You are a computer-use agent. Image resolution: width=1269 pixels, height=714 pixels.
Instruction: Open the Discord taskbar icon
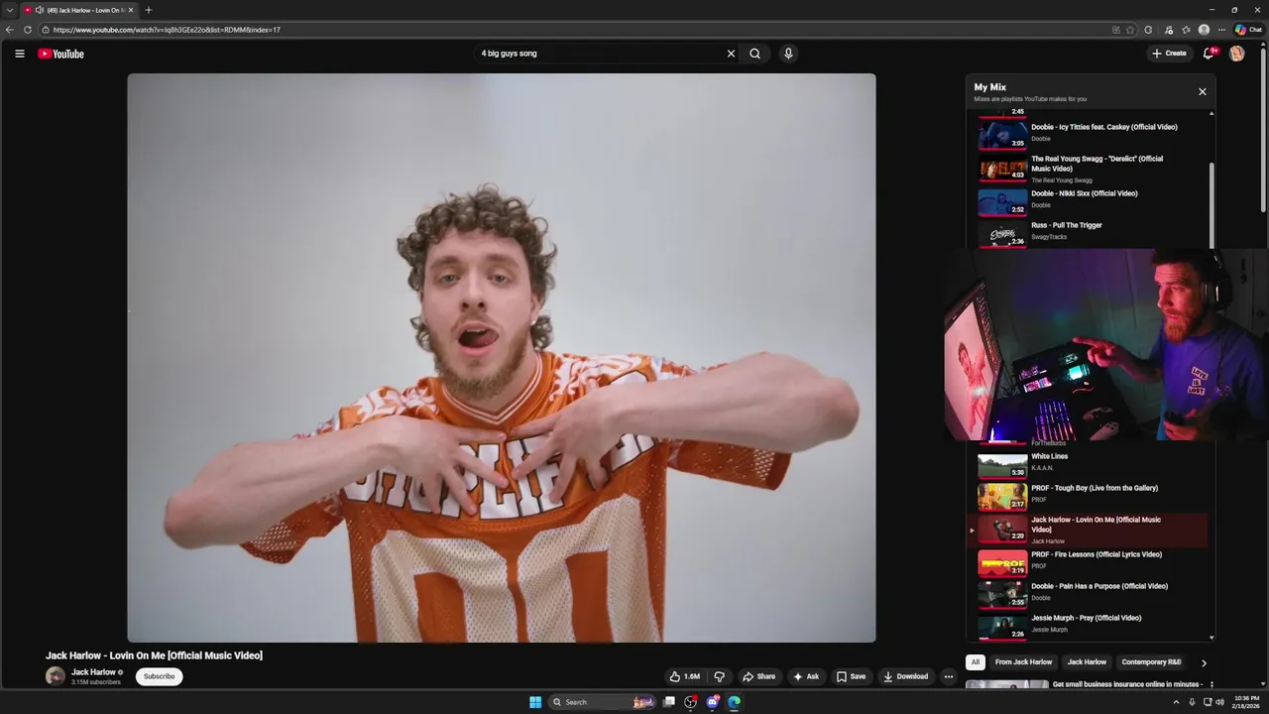tap(713, 702)
